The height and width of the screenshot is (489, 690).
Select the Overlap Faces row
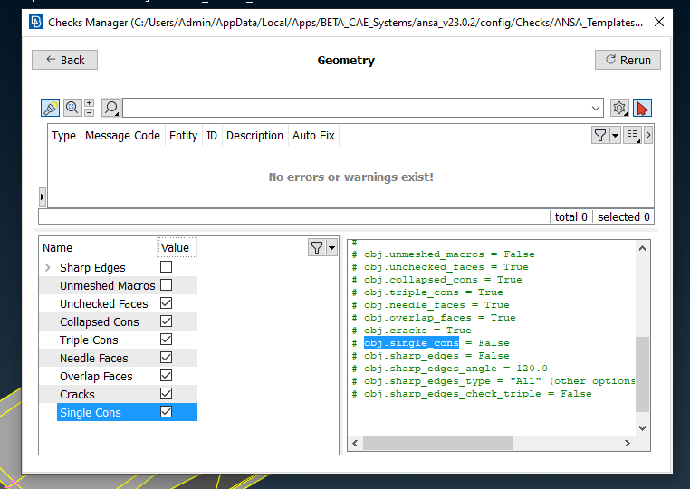[x=119, y=376]
